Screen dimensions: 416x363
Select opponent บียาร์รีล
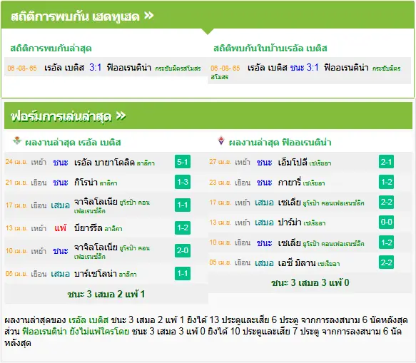(x=88, y=227)
